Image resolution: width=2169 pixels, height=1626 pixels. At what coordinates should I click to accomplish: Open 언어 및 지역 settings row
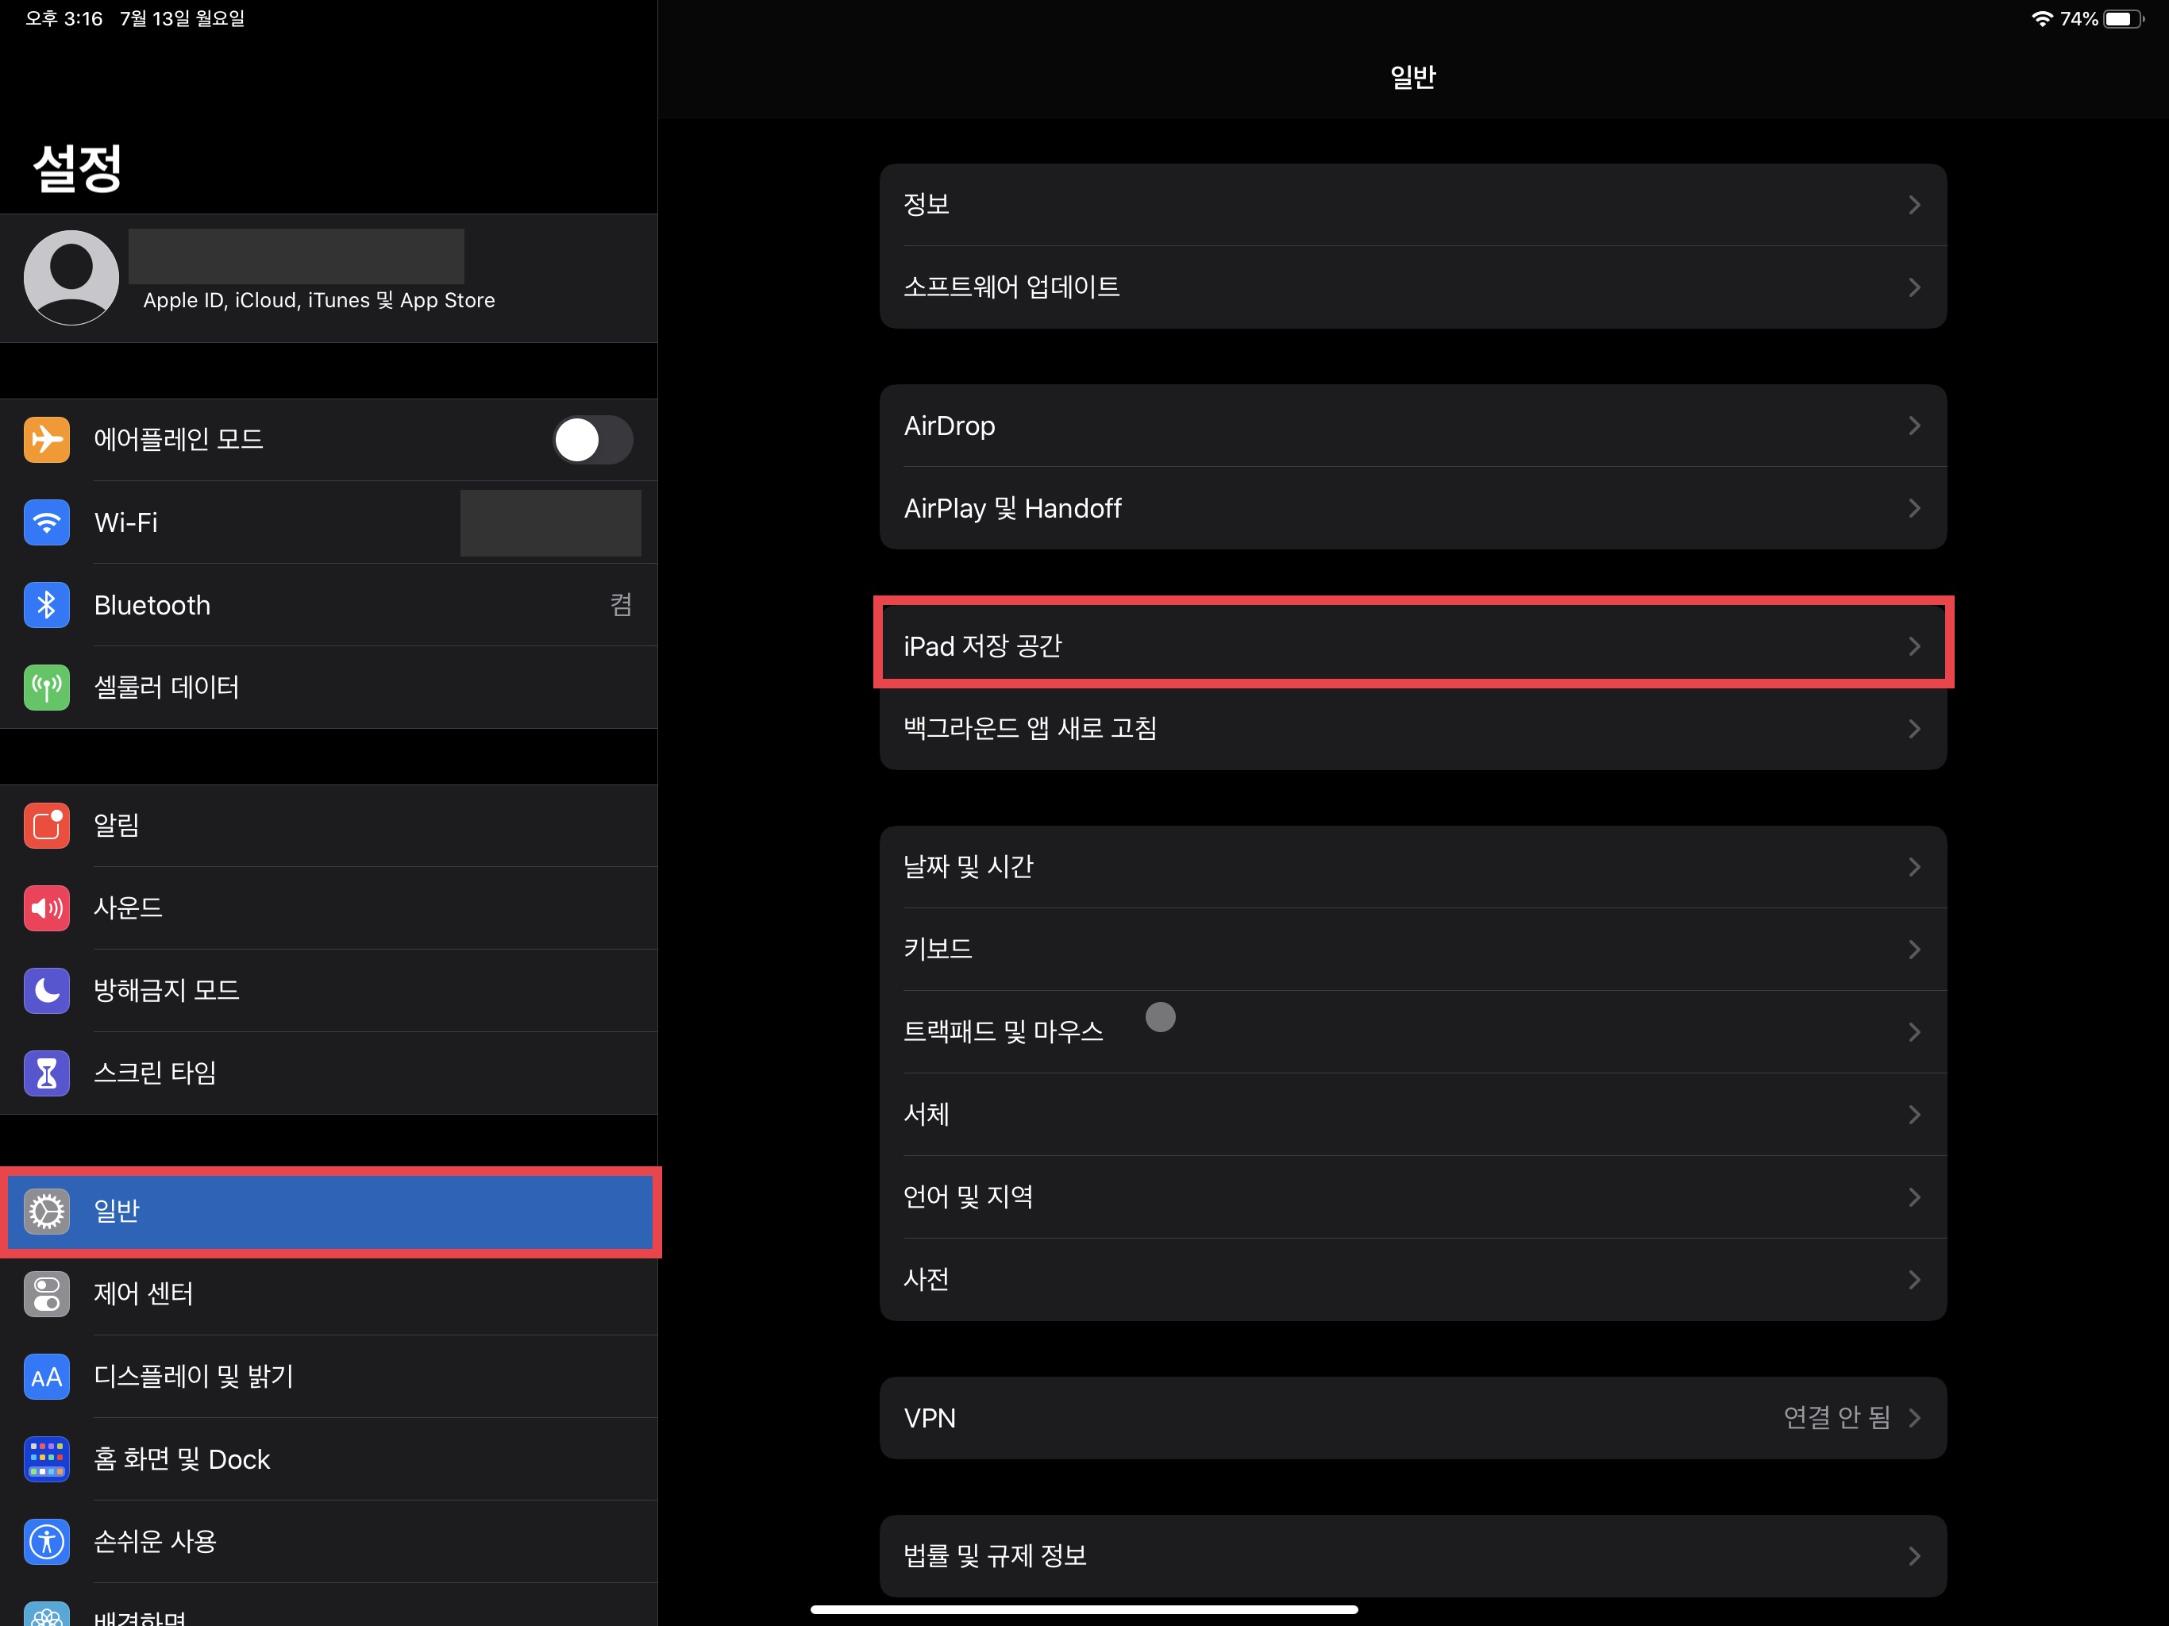click(1413, 1196)
